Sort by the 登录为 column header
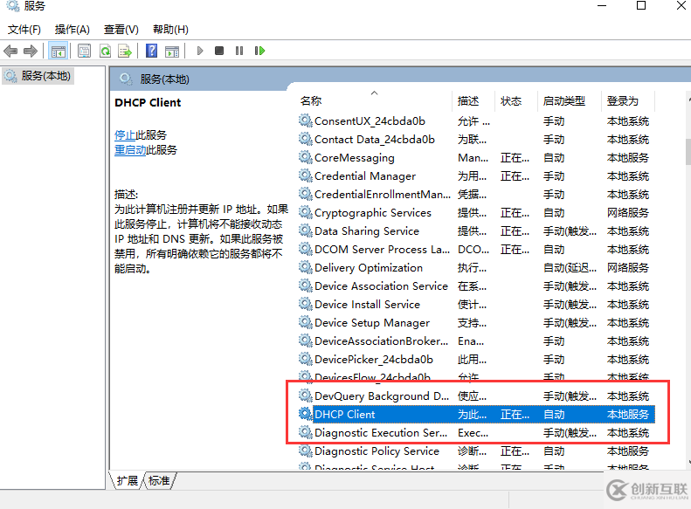Viewport: 691px width, 509px height. (x=622, y=100)
